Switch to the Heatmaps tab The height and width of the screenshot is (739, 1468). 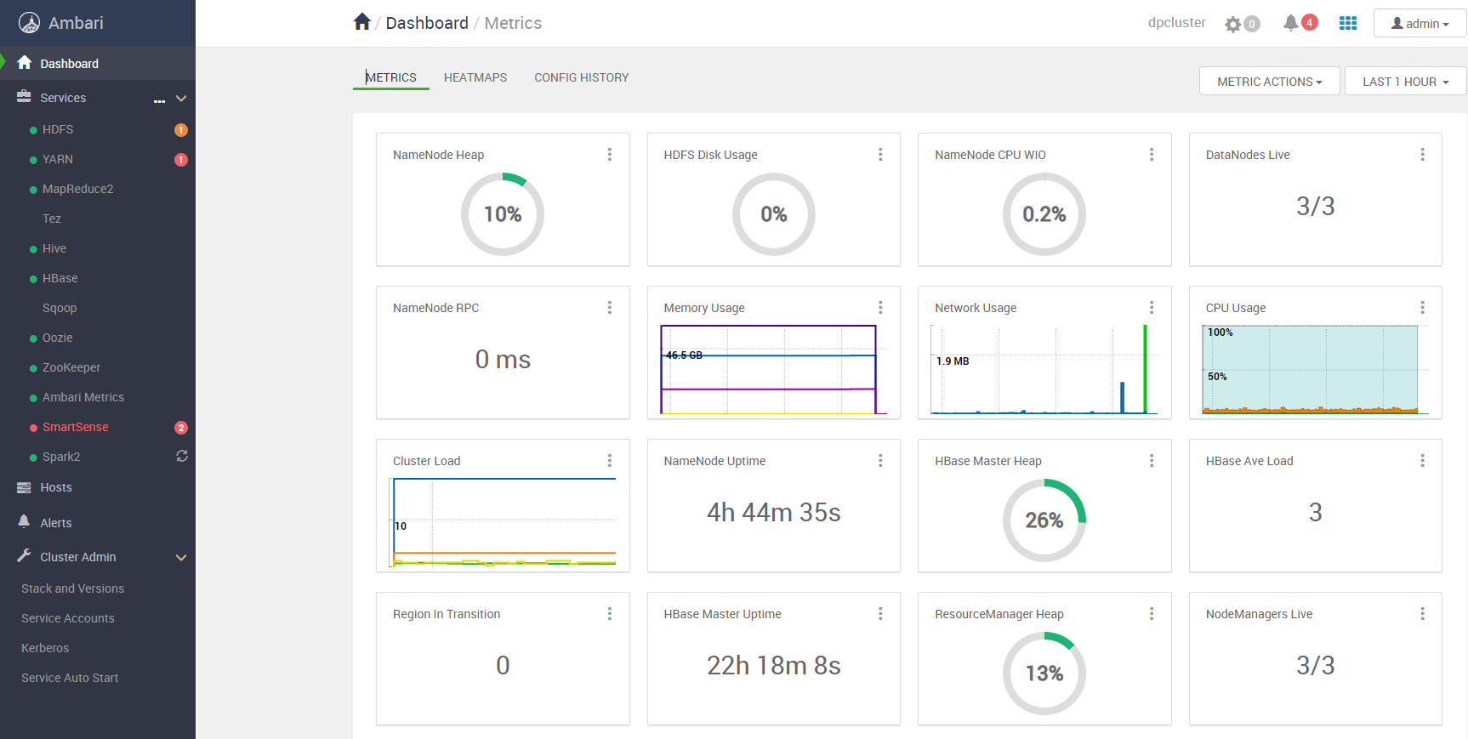point(475,77)
